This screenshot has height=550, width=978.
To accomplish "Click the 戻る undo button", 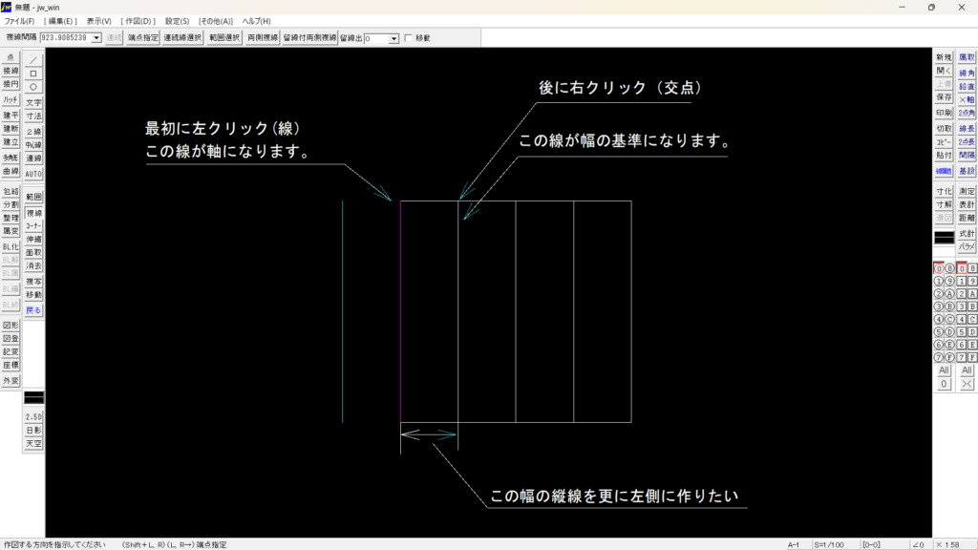I will 33,310.
